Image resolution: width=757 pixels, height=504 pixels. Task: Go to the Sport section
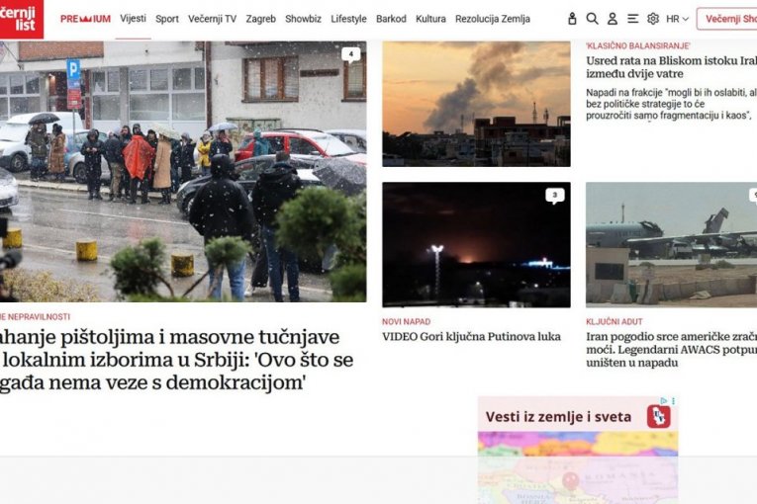point(167,19)
